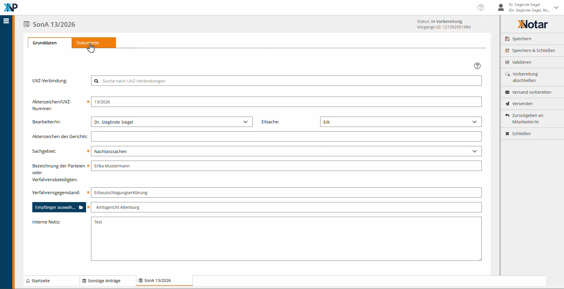The width and height of the screenshot is (564, 289).
Task: Expand the Sachgebiet dropdown
Action: pos(286,151)
